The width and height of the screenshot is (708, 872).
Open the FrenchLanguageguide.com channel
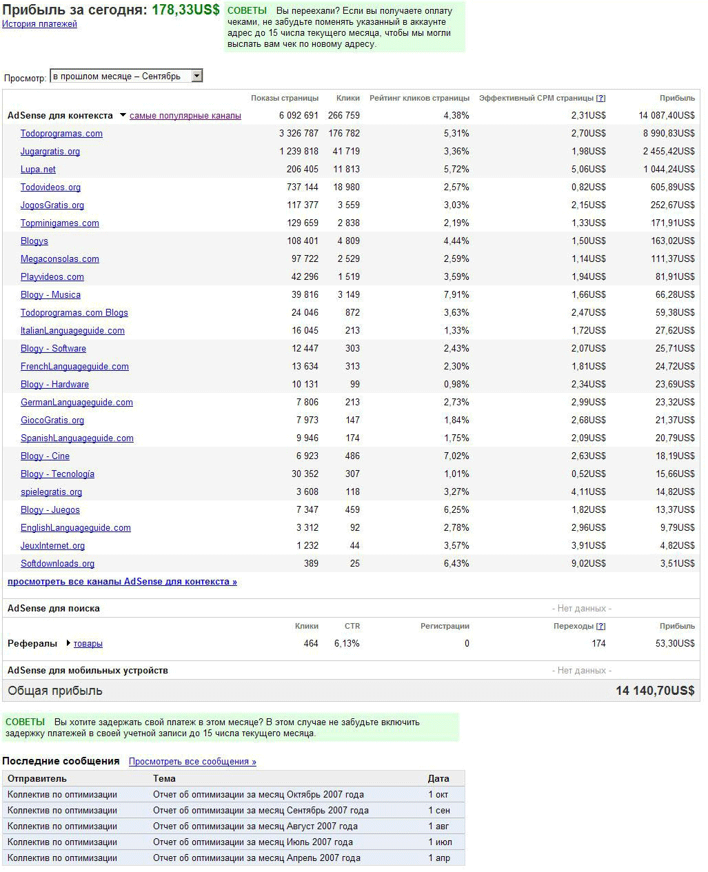point(74,367)
